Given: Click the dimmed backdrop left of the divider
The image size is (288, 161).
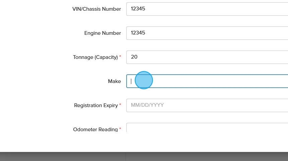Looking at the screenshot, I should point(60,157).
